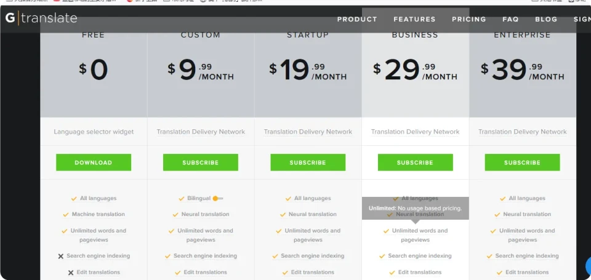Subscribe to the Business $29.99 plan

tap(416, 162)
